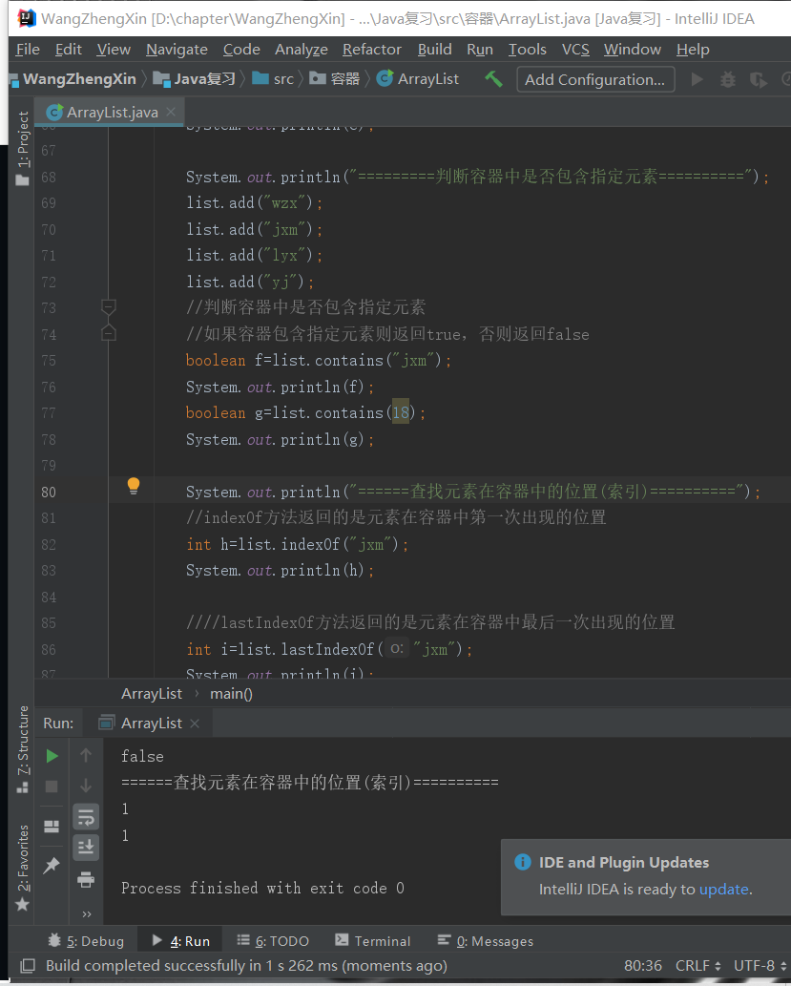Viewport: 791px width, 986px height.
Task: Click the Run arrow in the top toolbar
Action: pos(697,79)
